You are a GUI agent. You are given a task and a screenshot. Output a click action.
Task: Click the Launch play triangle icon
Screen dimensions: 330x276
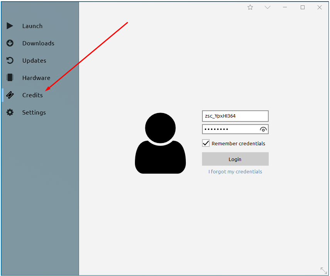coord(10,26)
